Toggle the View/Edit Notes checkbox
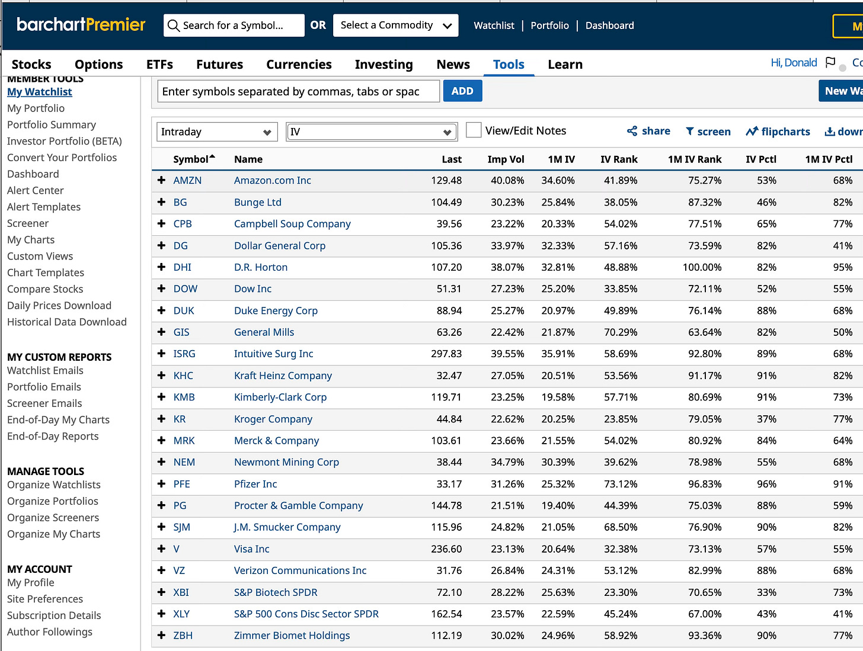 pyautogui.click(x=474, y=130)
